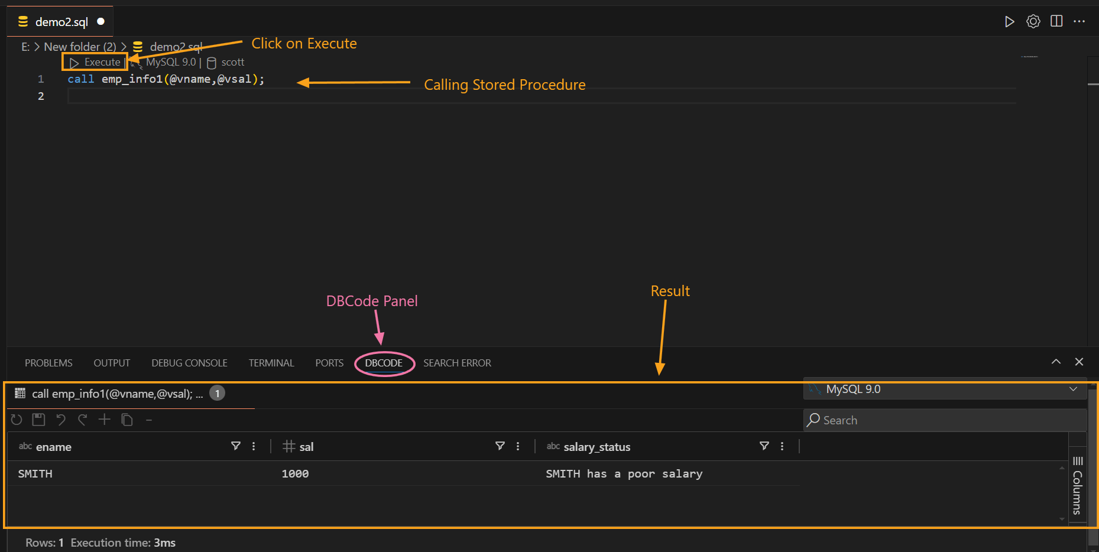Toggle the filter on the salary_status column
Viewport: 1099px width, 552px height.
[764, 446]
